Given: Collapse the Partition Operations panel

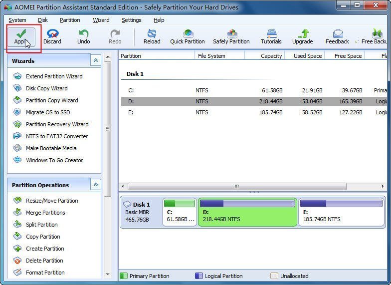Looking at the screenshot, I should (x=96, y=185).
